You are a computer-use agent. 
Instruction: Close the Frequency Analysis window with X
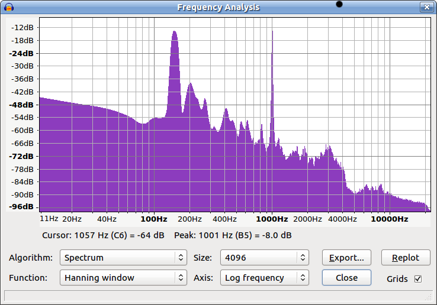coord(426,7)
